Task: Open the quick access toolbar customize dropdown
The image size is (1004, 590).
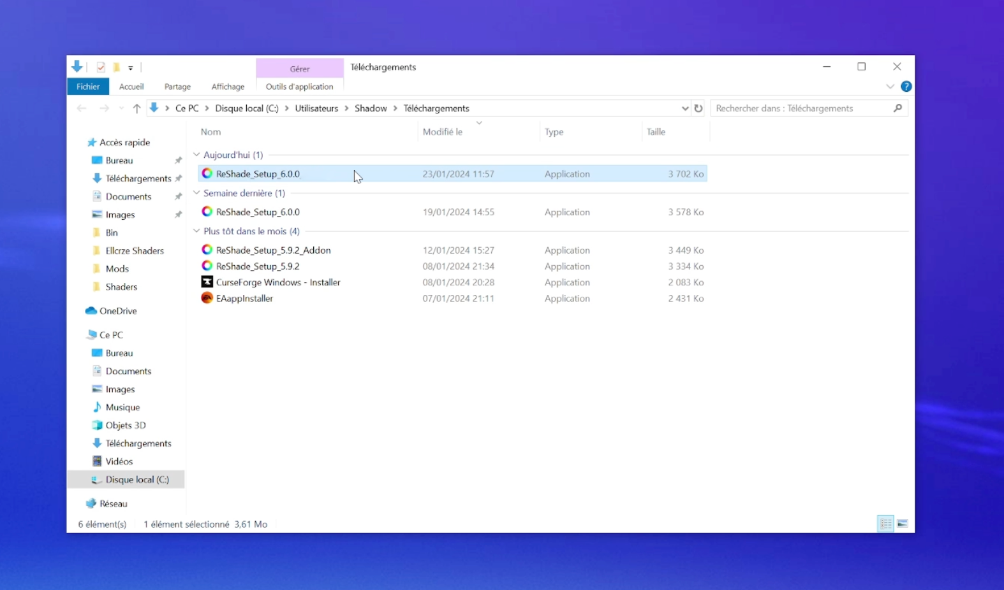Action: 130,68
